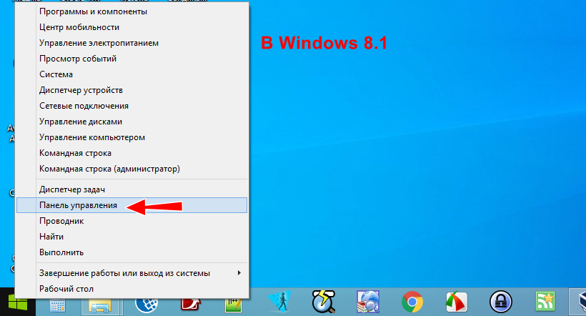Launch plain Командная строка
Viewport: 586px width, 316px height.
131,153
